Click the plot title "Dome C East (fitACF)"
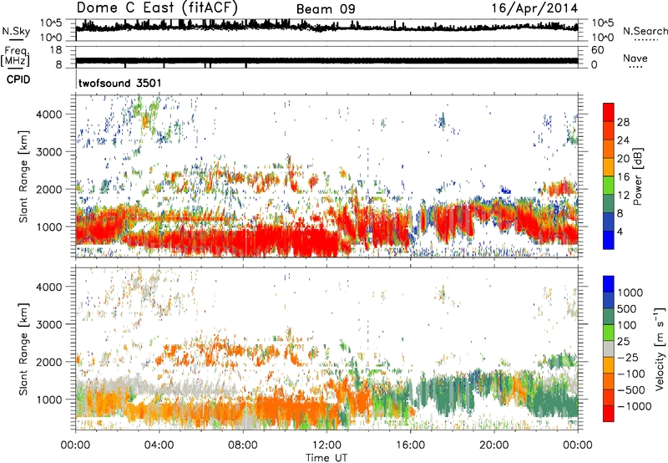This screenshot has width=668, height=463. point(157,8)
